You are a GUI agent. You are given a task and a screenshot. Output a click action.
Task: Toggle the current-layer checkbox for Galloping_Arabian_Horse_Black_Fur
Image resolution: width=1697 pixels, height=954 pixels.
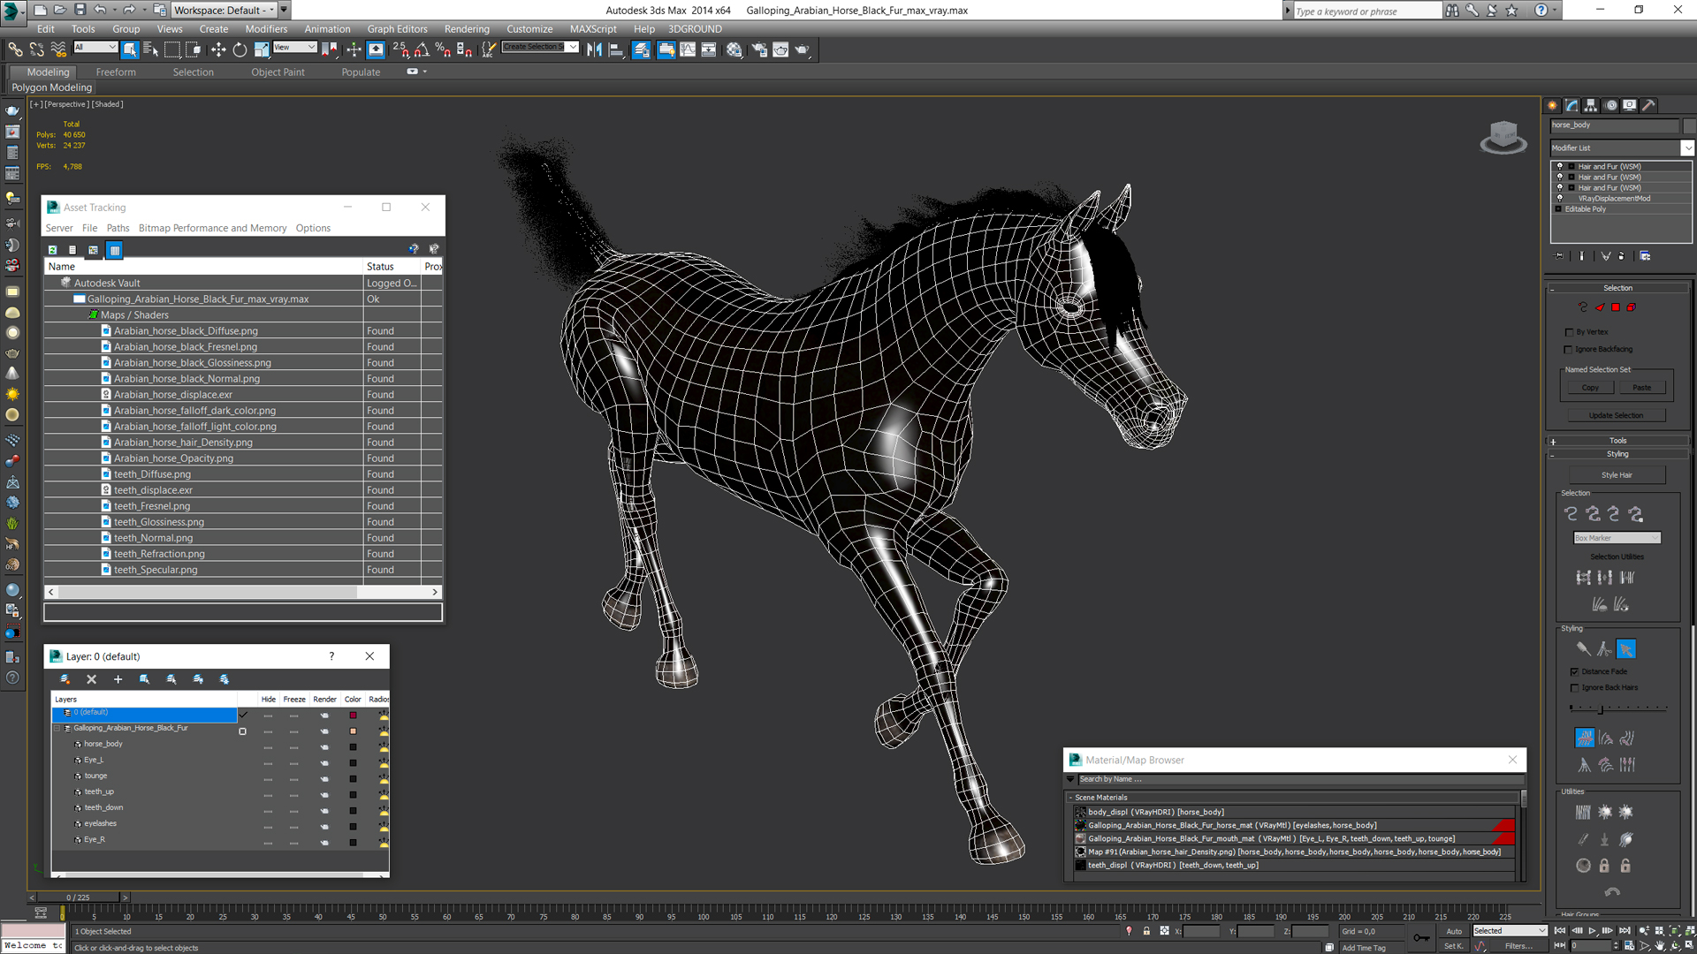[242, 731]
